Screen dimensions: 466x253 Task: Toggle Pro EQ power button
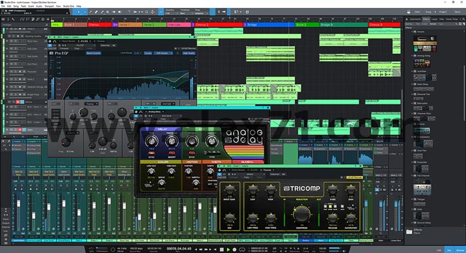(x=50, y=45)
